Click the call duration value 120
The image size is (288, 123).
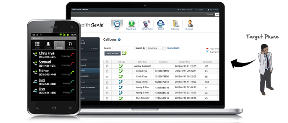coord(207,82)
